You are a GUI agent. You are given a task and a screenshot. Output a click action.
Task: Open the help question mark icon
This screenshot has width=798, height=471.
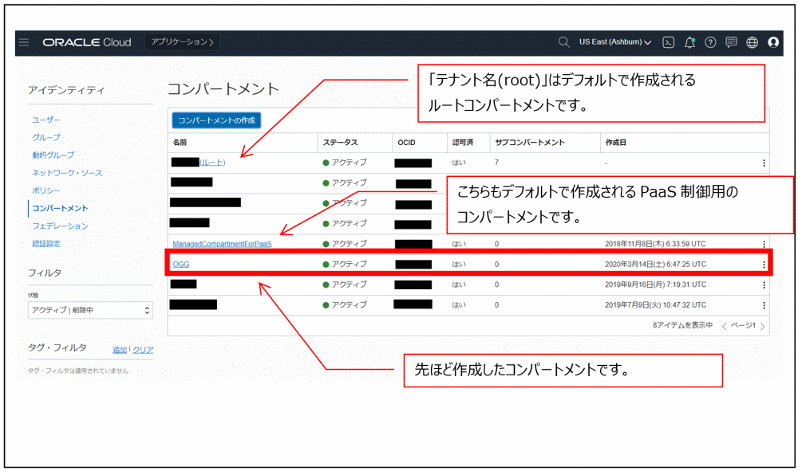pos(710,42)
